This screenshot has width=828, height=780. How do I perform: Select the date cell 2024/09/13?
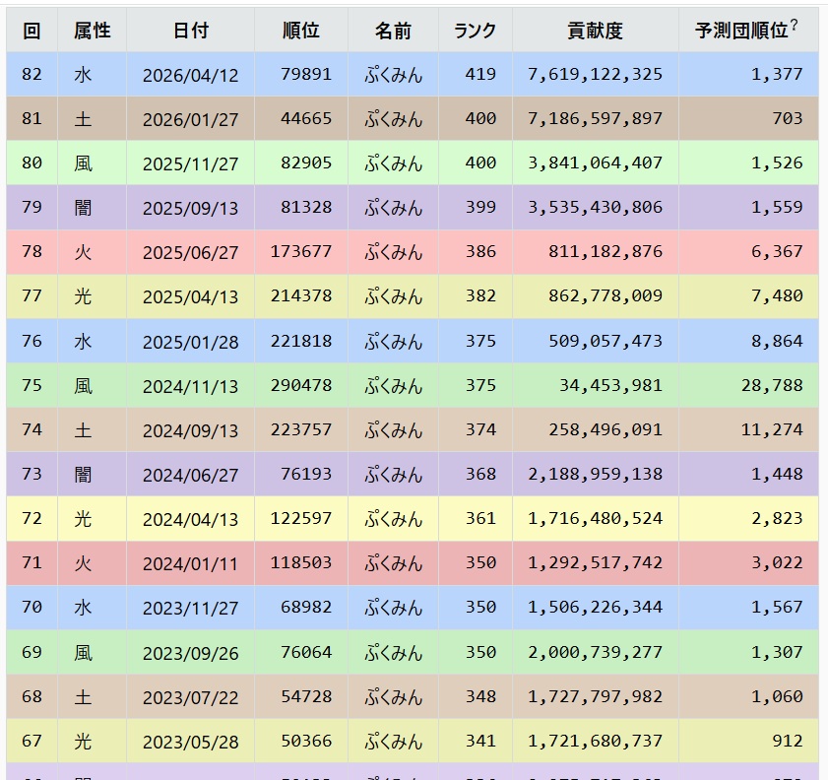tap(190, 429)
